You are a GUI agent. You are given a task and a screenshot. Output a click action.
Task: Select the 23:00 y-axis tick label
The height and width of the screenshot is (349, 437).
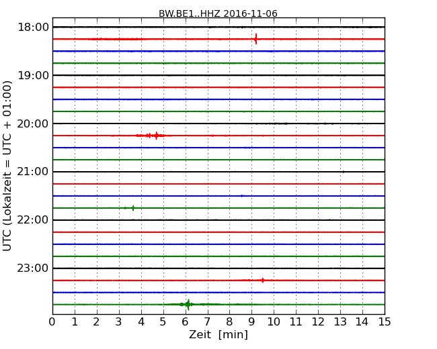click(x=33, y=268)
